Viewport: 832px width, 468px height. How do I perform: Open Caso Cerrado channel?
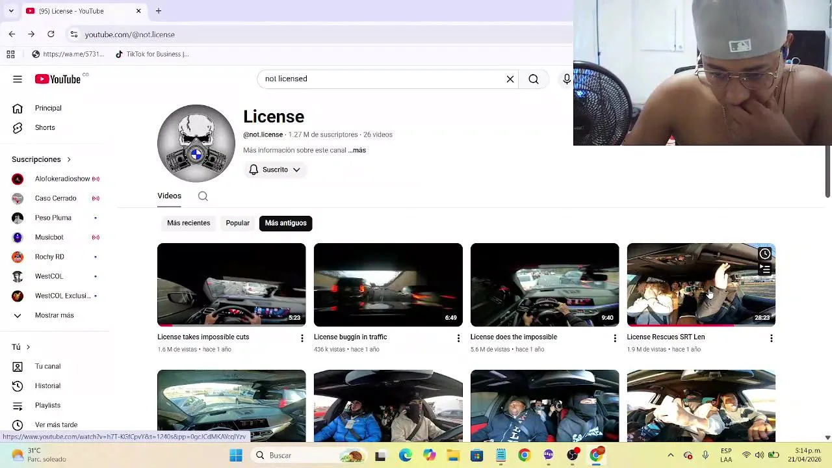coord(55,198)
